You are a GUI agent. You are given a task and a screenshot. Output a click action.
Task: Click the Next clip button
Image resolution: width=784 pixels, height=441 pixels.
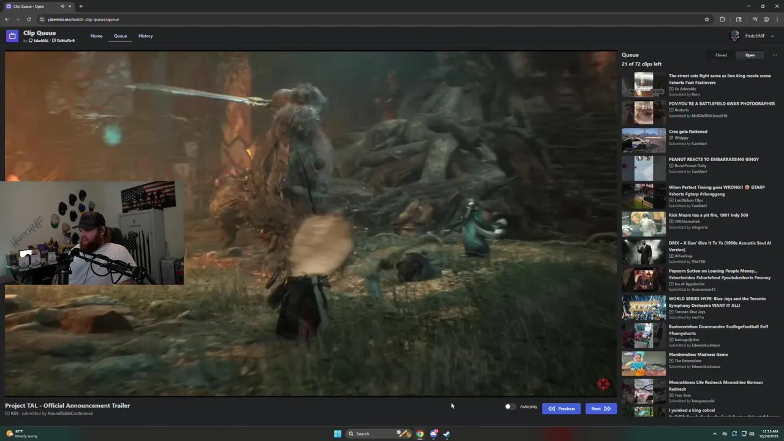[x=601, y=409]
